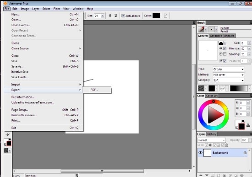252x177 pixels.
Task: Open the Category dropdown showing Soft
Action: (228, 80)
